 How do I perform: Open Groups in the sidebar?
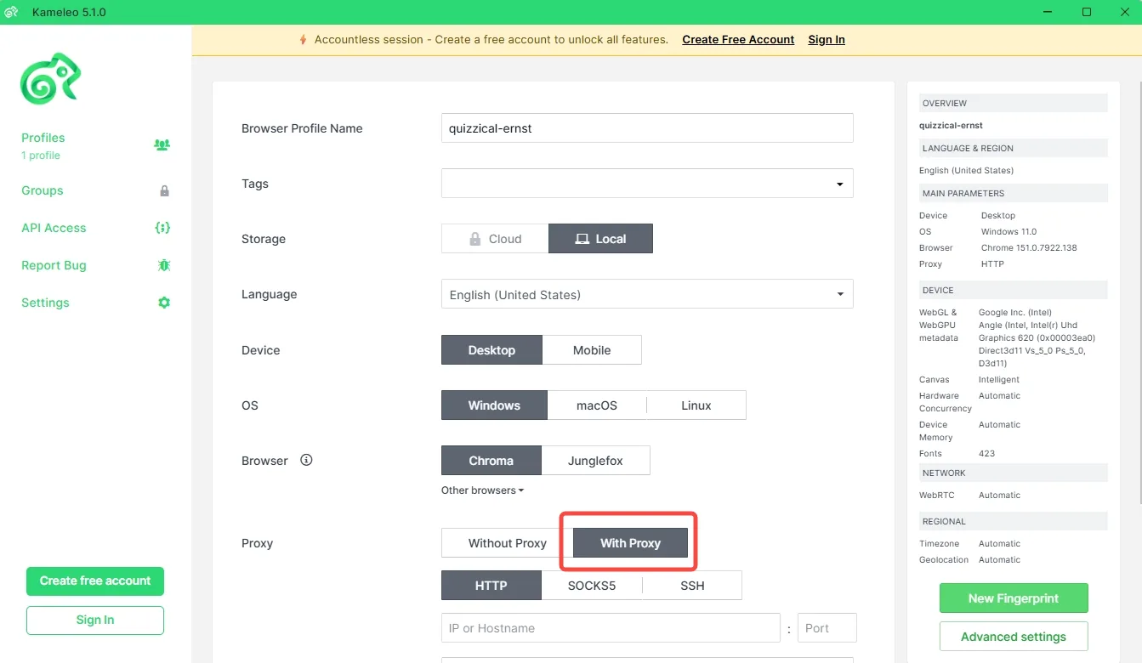coord(43,190)
